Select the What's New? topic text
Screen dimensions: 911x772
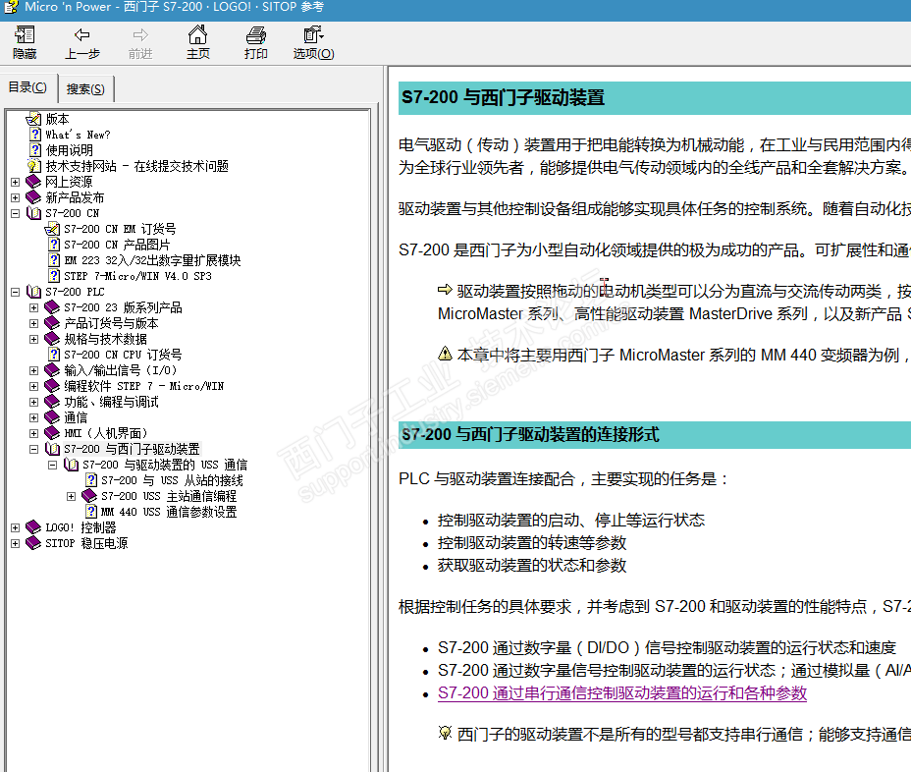coord(78,135)
